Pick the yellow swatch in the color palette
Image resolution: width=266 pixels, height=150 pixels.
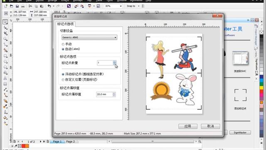pyautogui.click(x=261, y=88)
